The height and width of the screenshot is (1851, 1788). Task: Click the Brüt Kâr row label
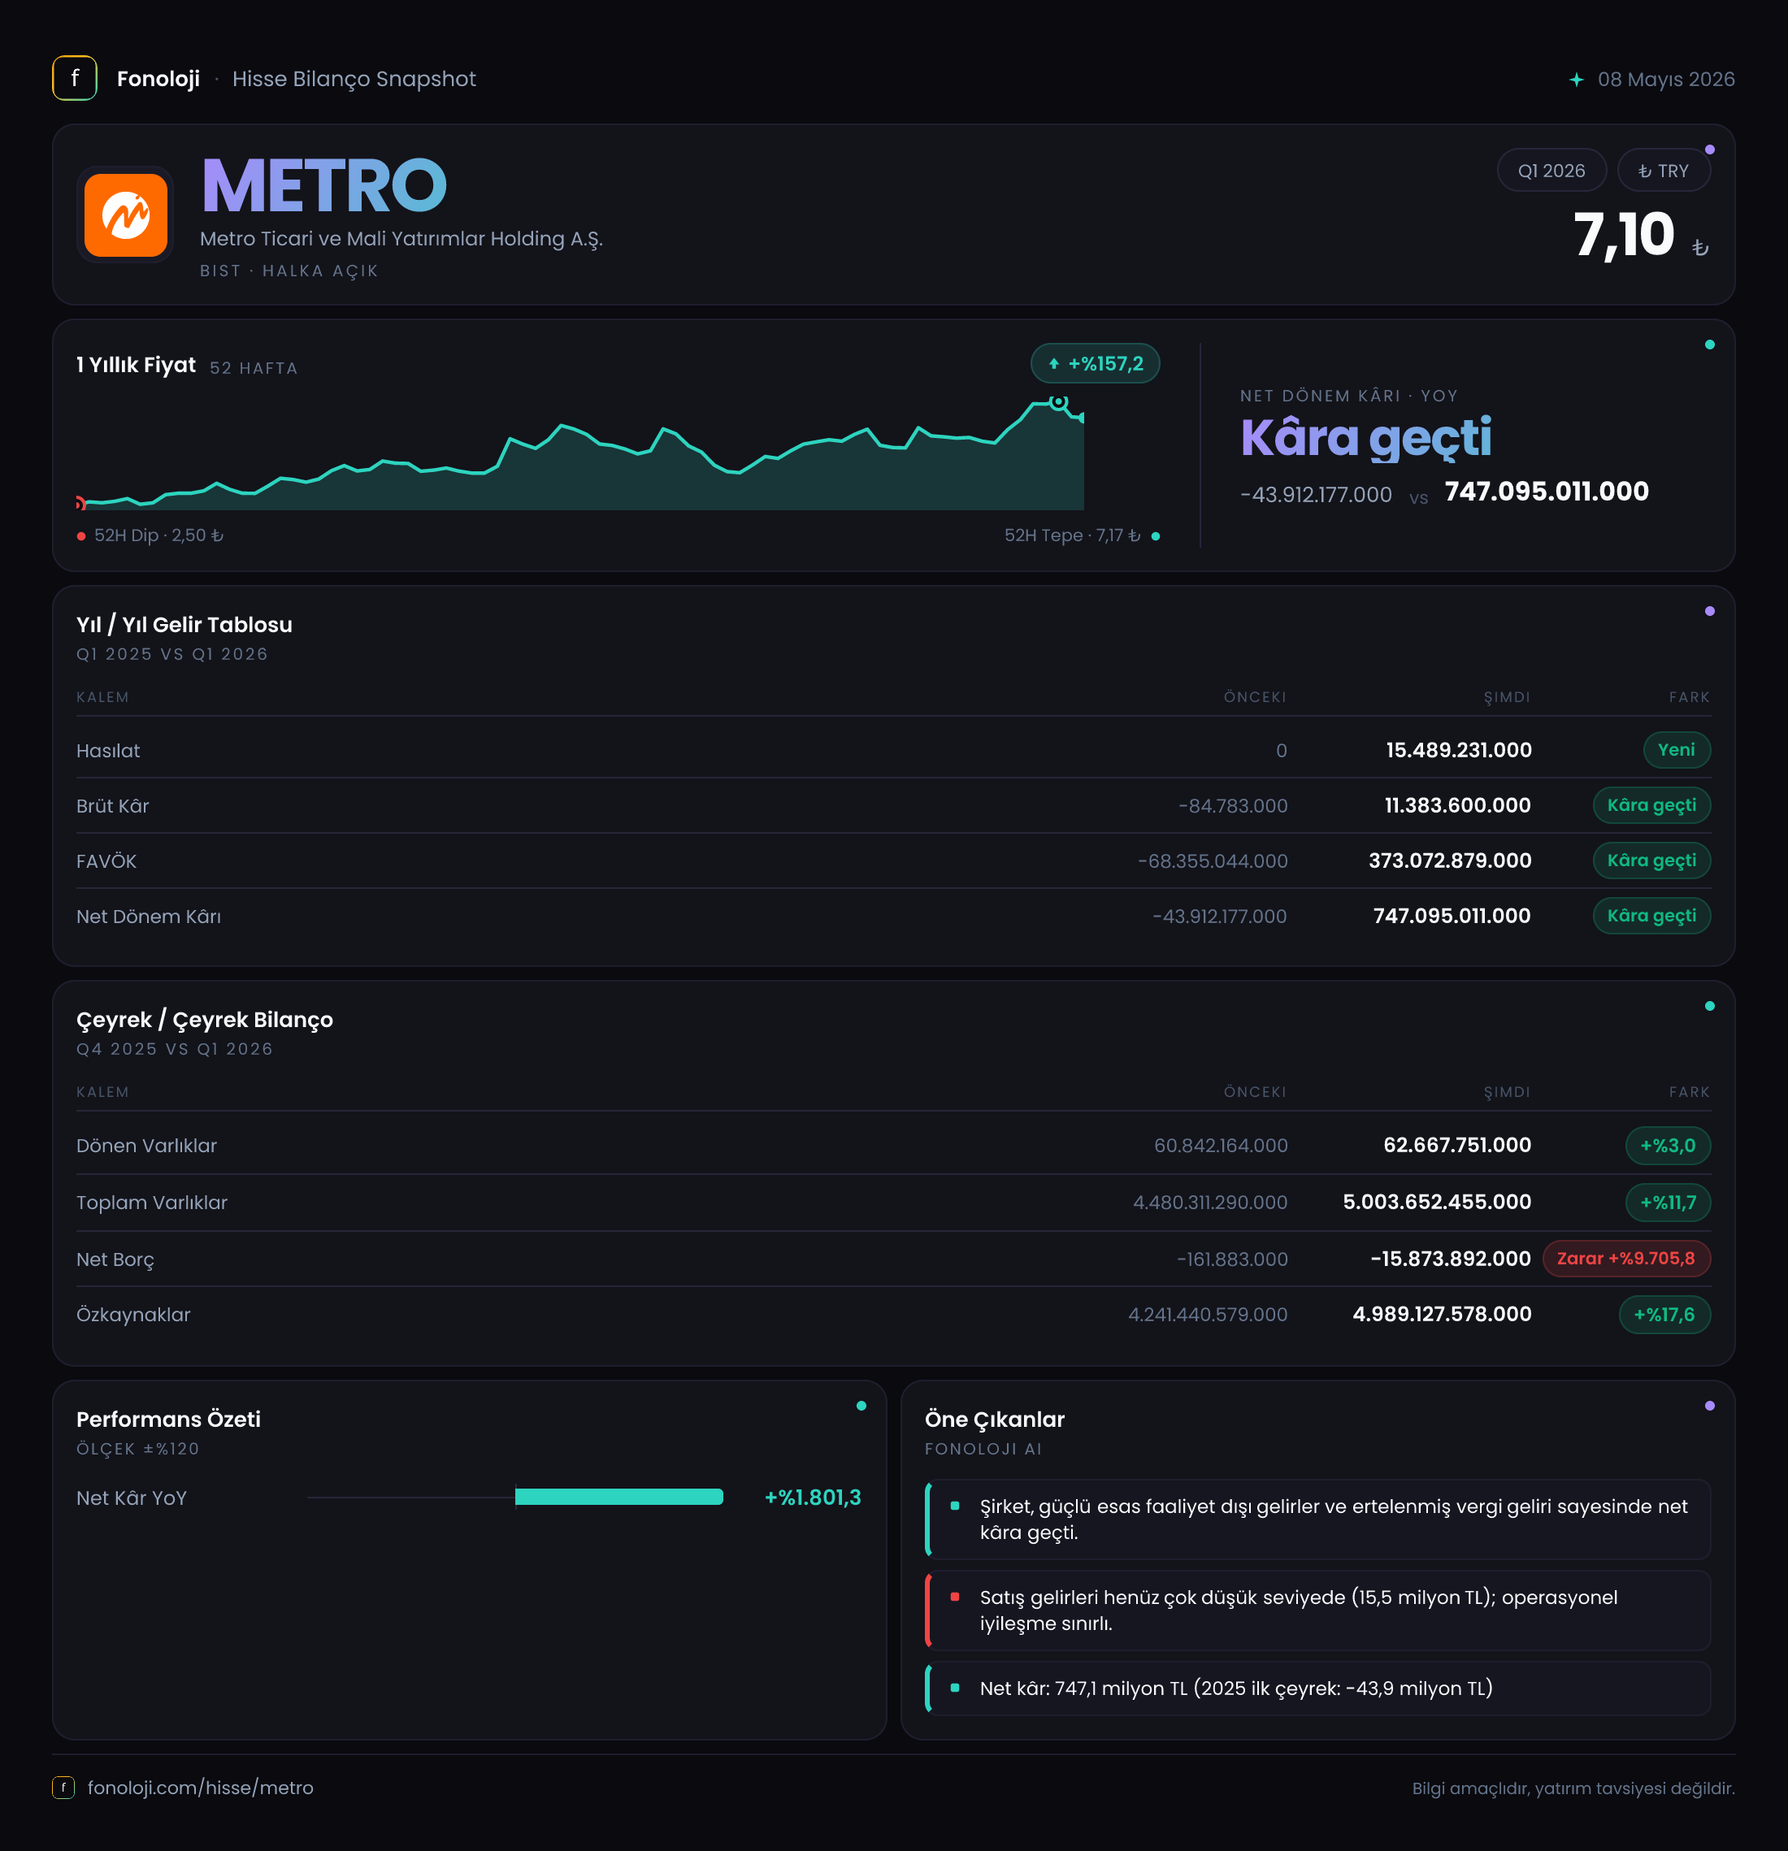point(112,805)
